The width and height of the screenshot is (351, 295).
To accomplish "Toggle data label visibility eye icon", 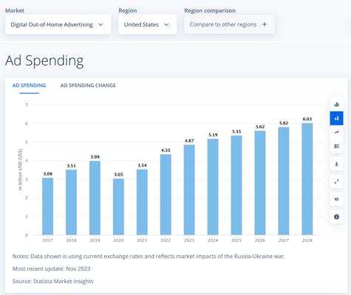I will [x=336, y=199].
